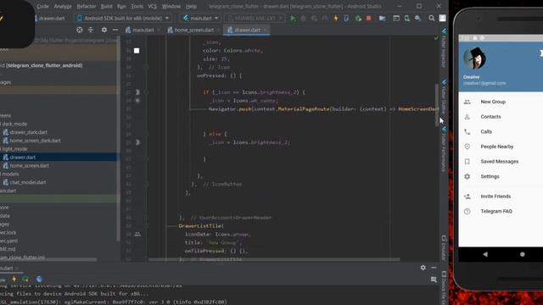Open the Refactor menu

pyautogui.click(x=87, y=6)
